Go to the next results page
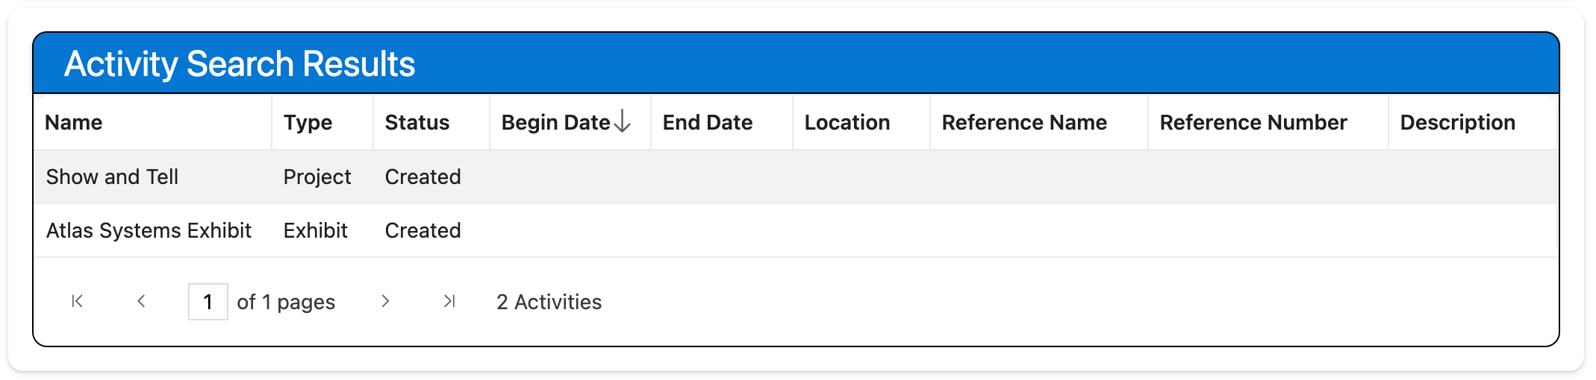Image resolution: width=1596 pixels, height=380 pixels. click(385, 301)
